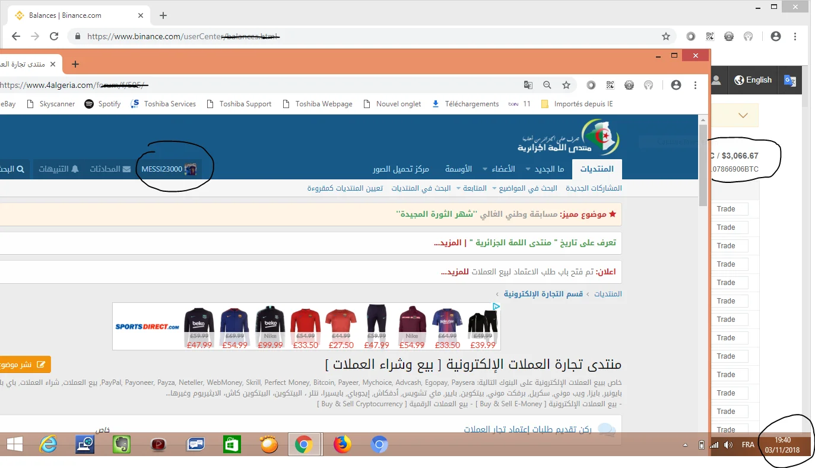Open the Spotify bookmark
This screenshot has height=468, width=815.
click(x=103, y=104)
